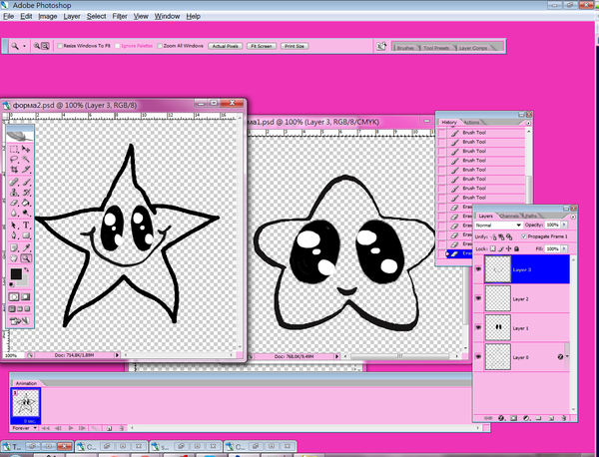Enable Resize Windows To Fit checkbox
This screenshot has height=457, width=599.
60,46
